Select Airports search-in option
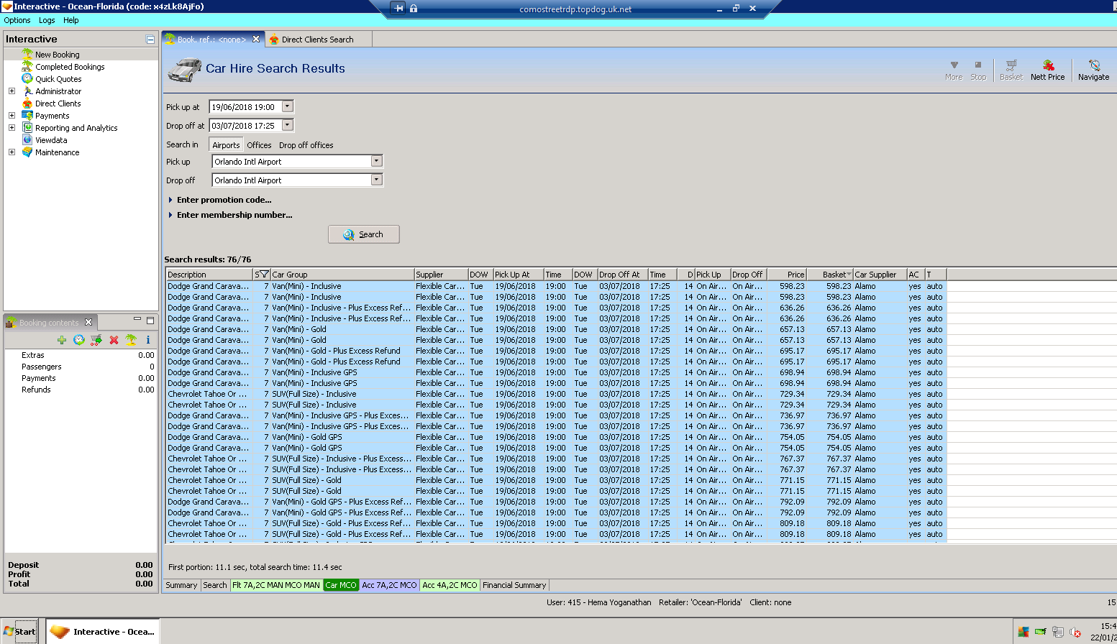The width and height of the screenshot is (1117, 644). point(226,145)
